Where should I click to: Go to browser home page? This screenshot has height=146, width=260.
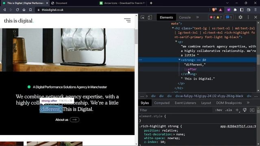pyautogui.click(x=24, y=10)
